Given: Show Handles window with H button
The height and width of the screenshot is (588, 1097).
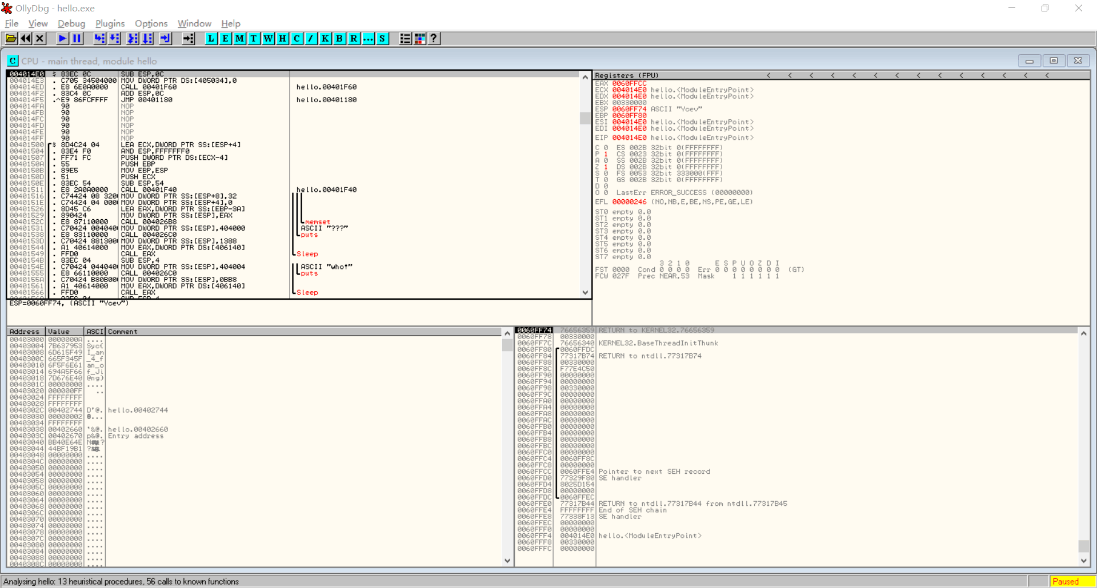Looking at the screenshot, I should point(282,38).
